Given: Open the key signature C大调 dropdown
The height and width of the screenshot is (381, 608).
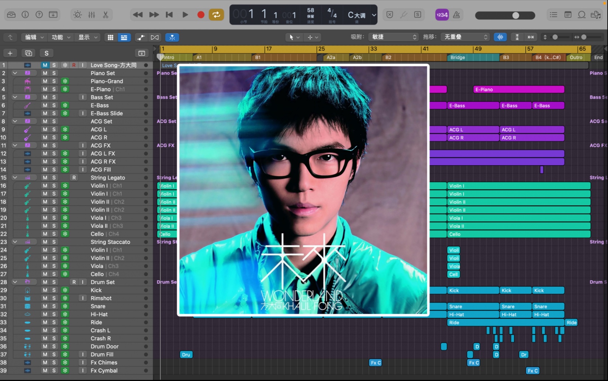Looking at the screenshot, I should pyautogui.click(x=361, y=15).
